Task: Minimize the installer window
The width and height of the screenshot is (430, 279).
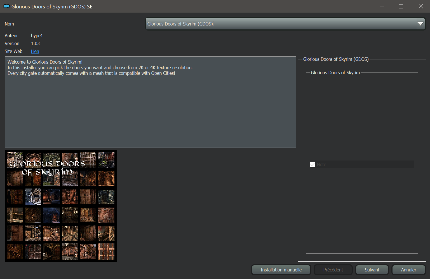Action: click(382, 6)
